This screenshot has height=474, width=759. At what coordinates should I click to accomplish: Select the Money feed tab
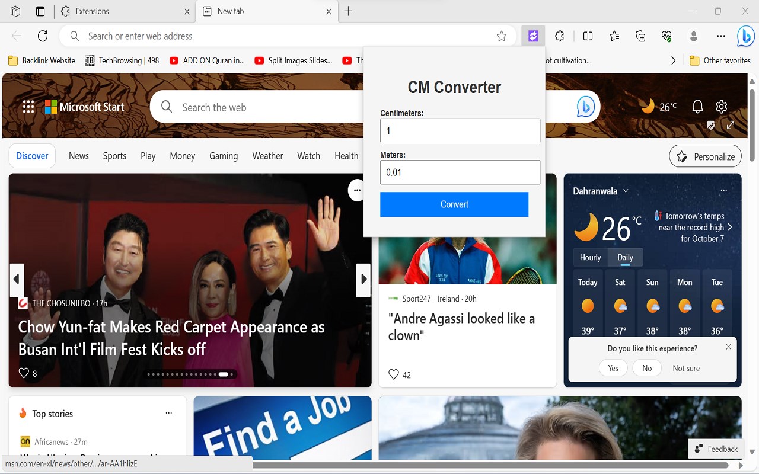[x=183, y=156]
